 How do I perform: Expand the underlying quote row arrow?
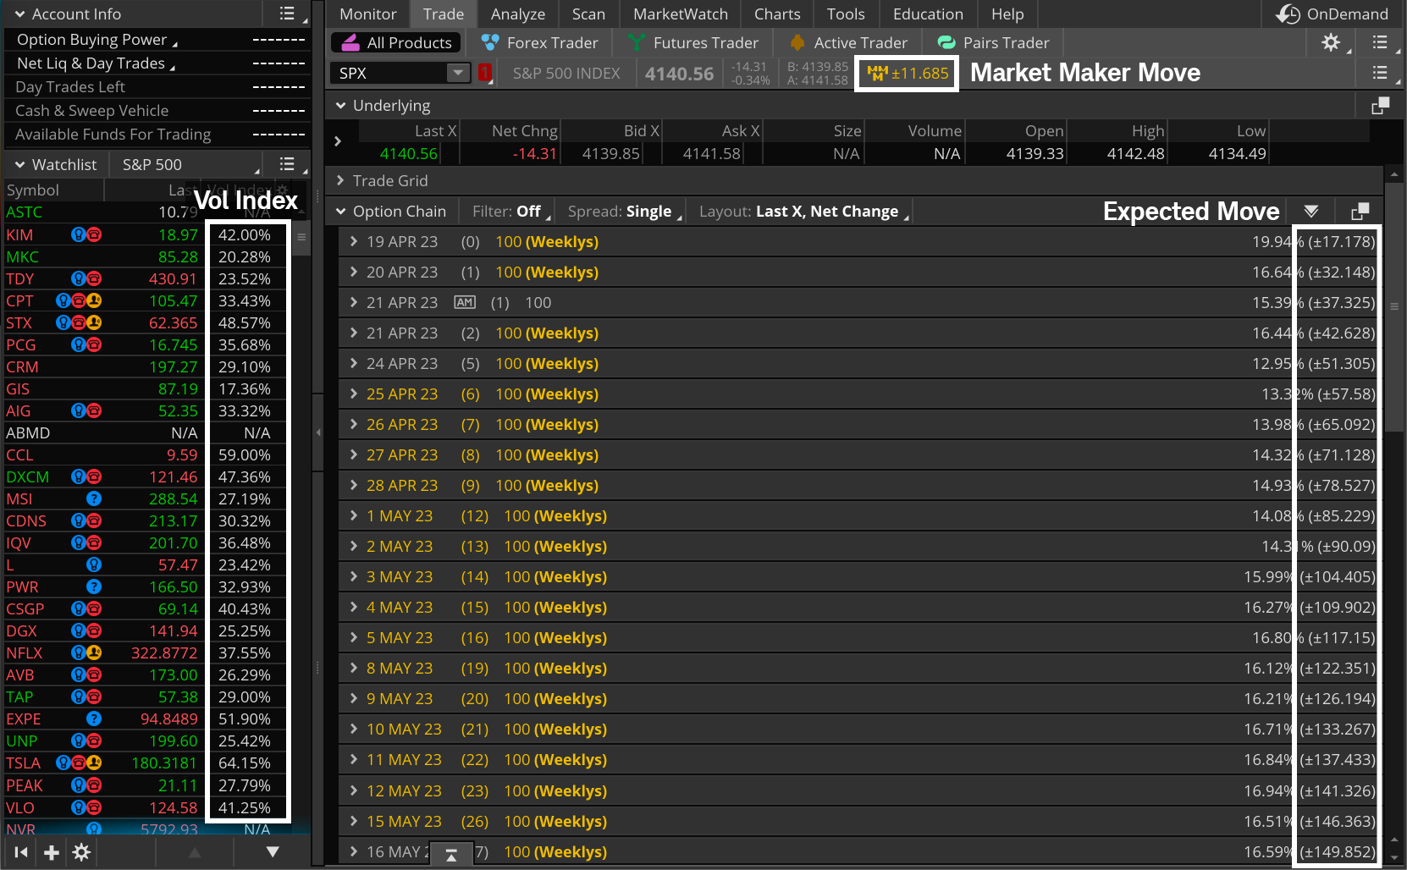pyautogui.click(x=338, y=141)
